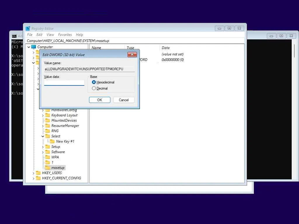This screenshot has height=224, width=299.
Task: Maximize the Registry Editor window
Action: coord(230,28)
